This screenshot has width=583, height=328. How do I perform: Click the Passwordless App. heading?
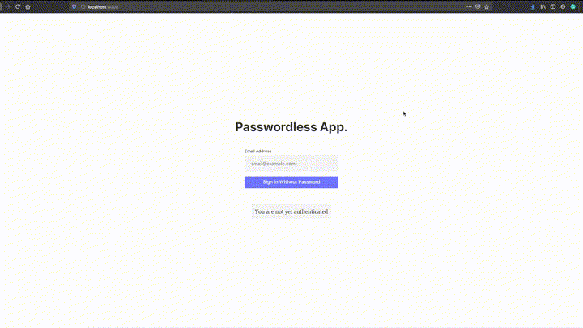pos(291,127)
